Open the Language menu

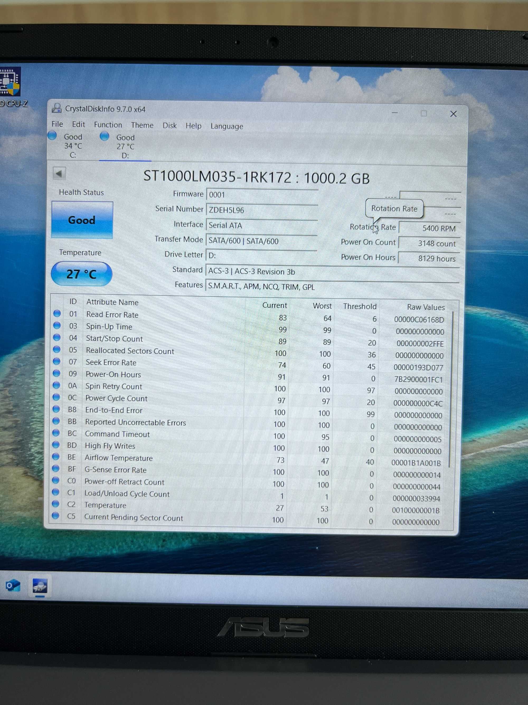click(x=227, y=126)
